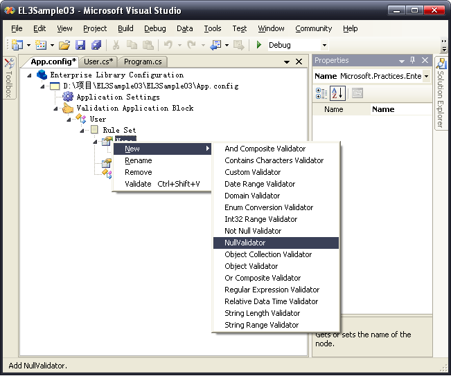Image resolution: width=451 pixels, height=376 pixels.
Task: Choose Validate in the context menu
Action: pos(162,184)
